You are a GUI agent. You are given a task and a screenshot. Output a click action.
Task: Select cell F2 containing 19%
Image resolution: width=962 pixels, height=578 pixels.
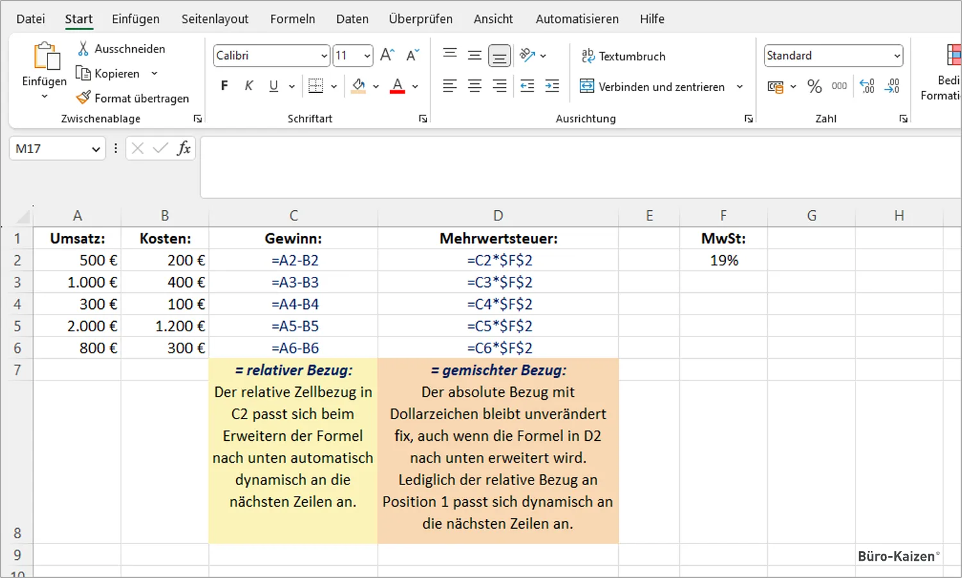tap(723, 260)
